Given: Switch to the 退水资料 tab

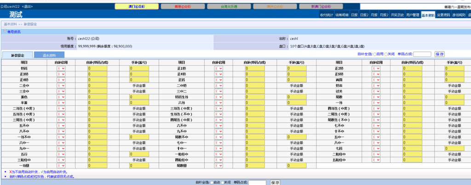Looking at the screenshot, I should [48, 55].
